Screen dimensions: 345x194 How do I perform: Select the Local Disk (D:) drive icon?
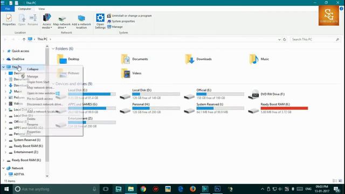point(125,96)
